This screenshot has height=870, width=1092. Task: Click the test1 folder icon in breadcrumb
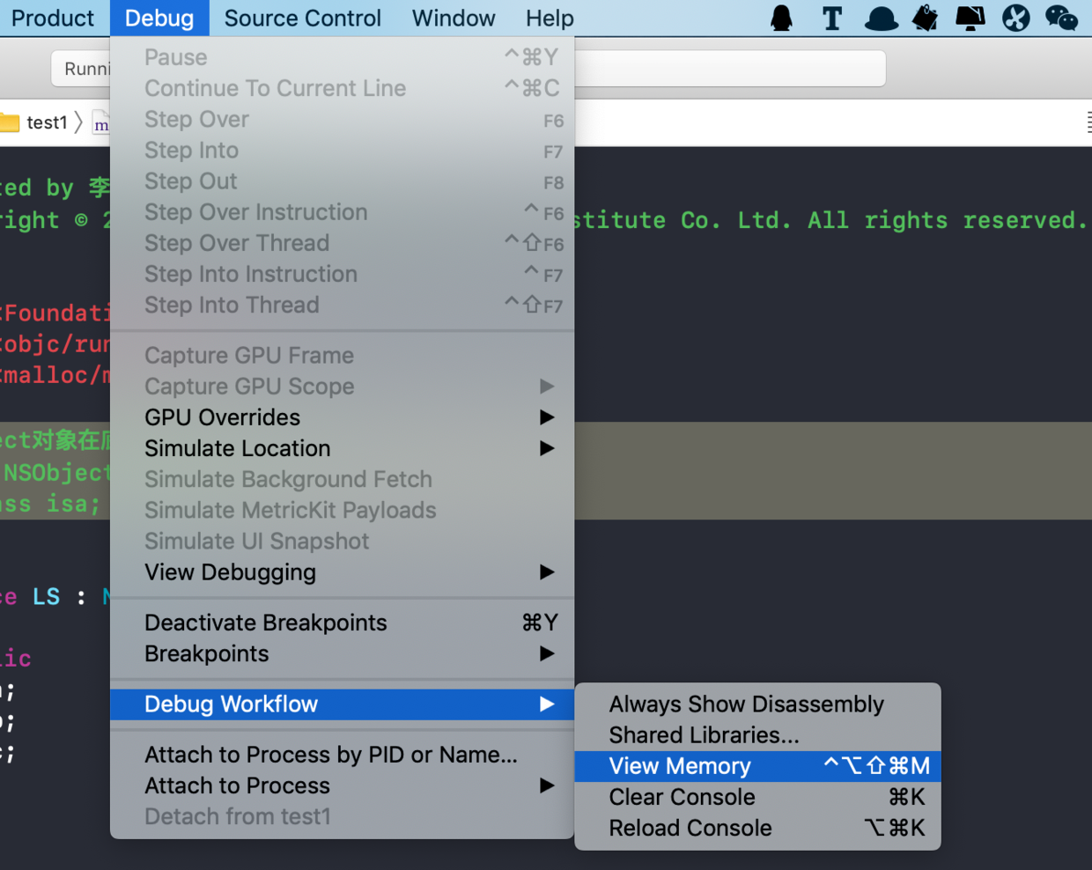tap(10, 122)
